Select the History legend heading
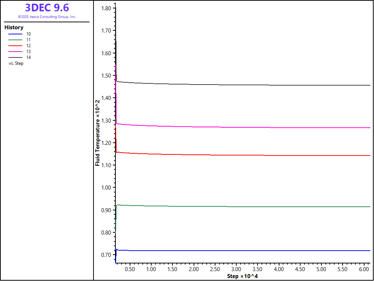374x281 pixels. pyautogui.click(x=14, y=27)
